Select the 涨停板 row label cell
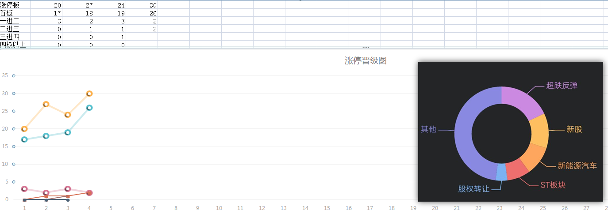608x214 pixels. [x=10, y=5]
